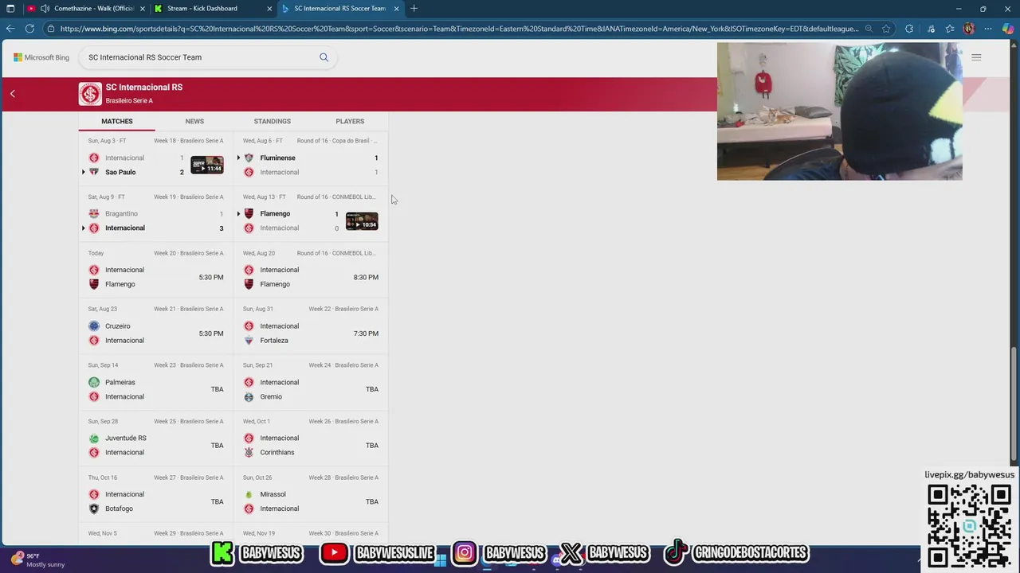Click the page vertical scrollbar
Screen dimensions: 1020x573
(1014, 404)
